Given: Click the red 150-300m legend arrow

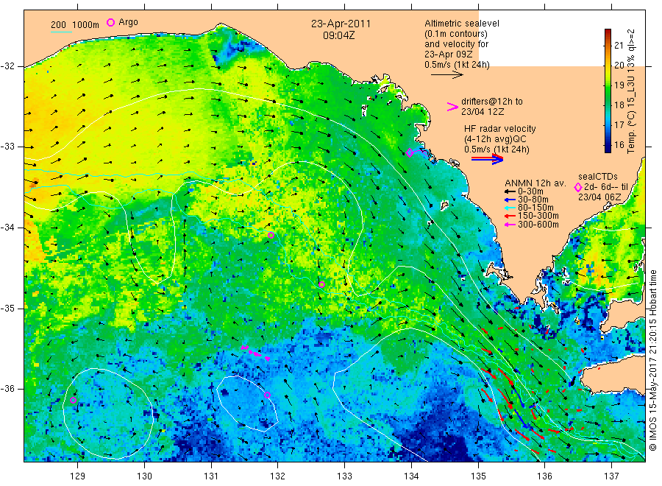Looking at the screenshot, I should click(x=510, y=216).
